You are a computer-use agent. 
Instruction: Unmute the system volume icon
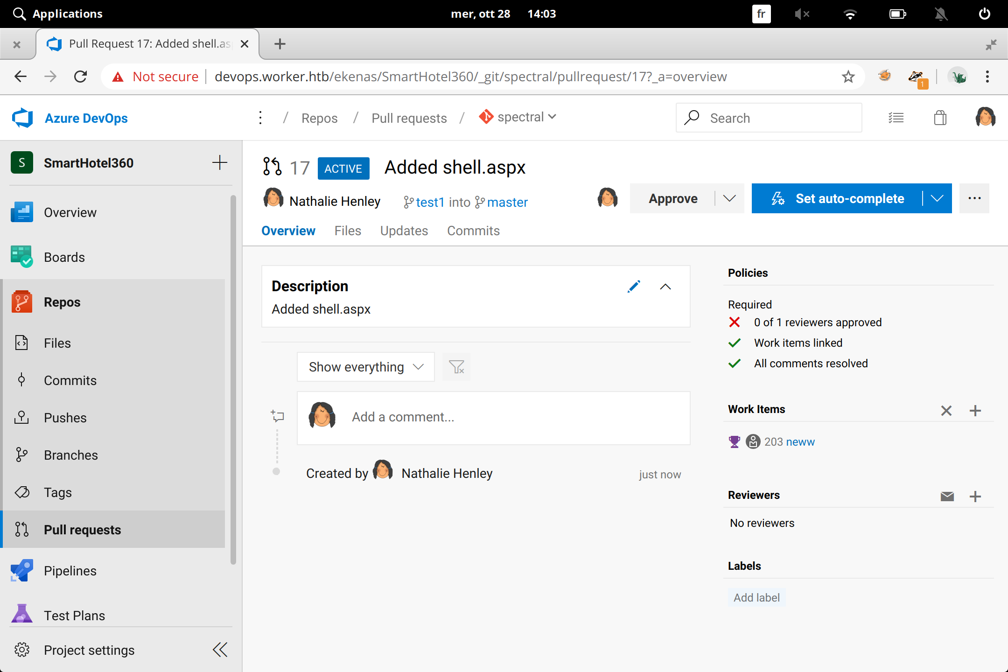802,14
